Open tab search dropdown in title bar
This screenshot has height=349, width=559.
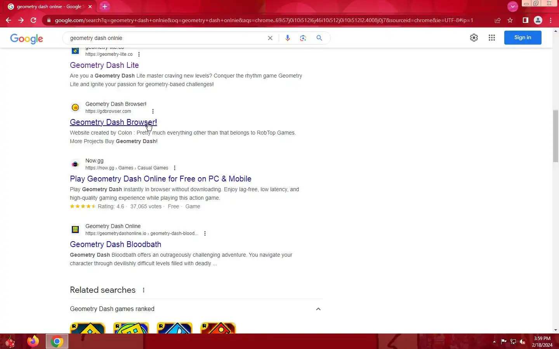(x=512, y=6)
